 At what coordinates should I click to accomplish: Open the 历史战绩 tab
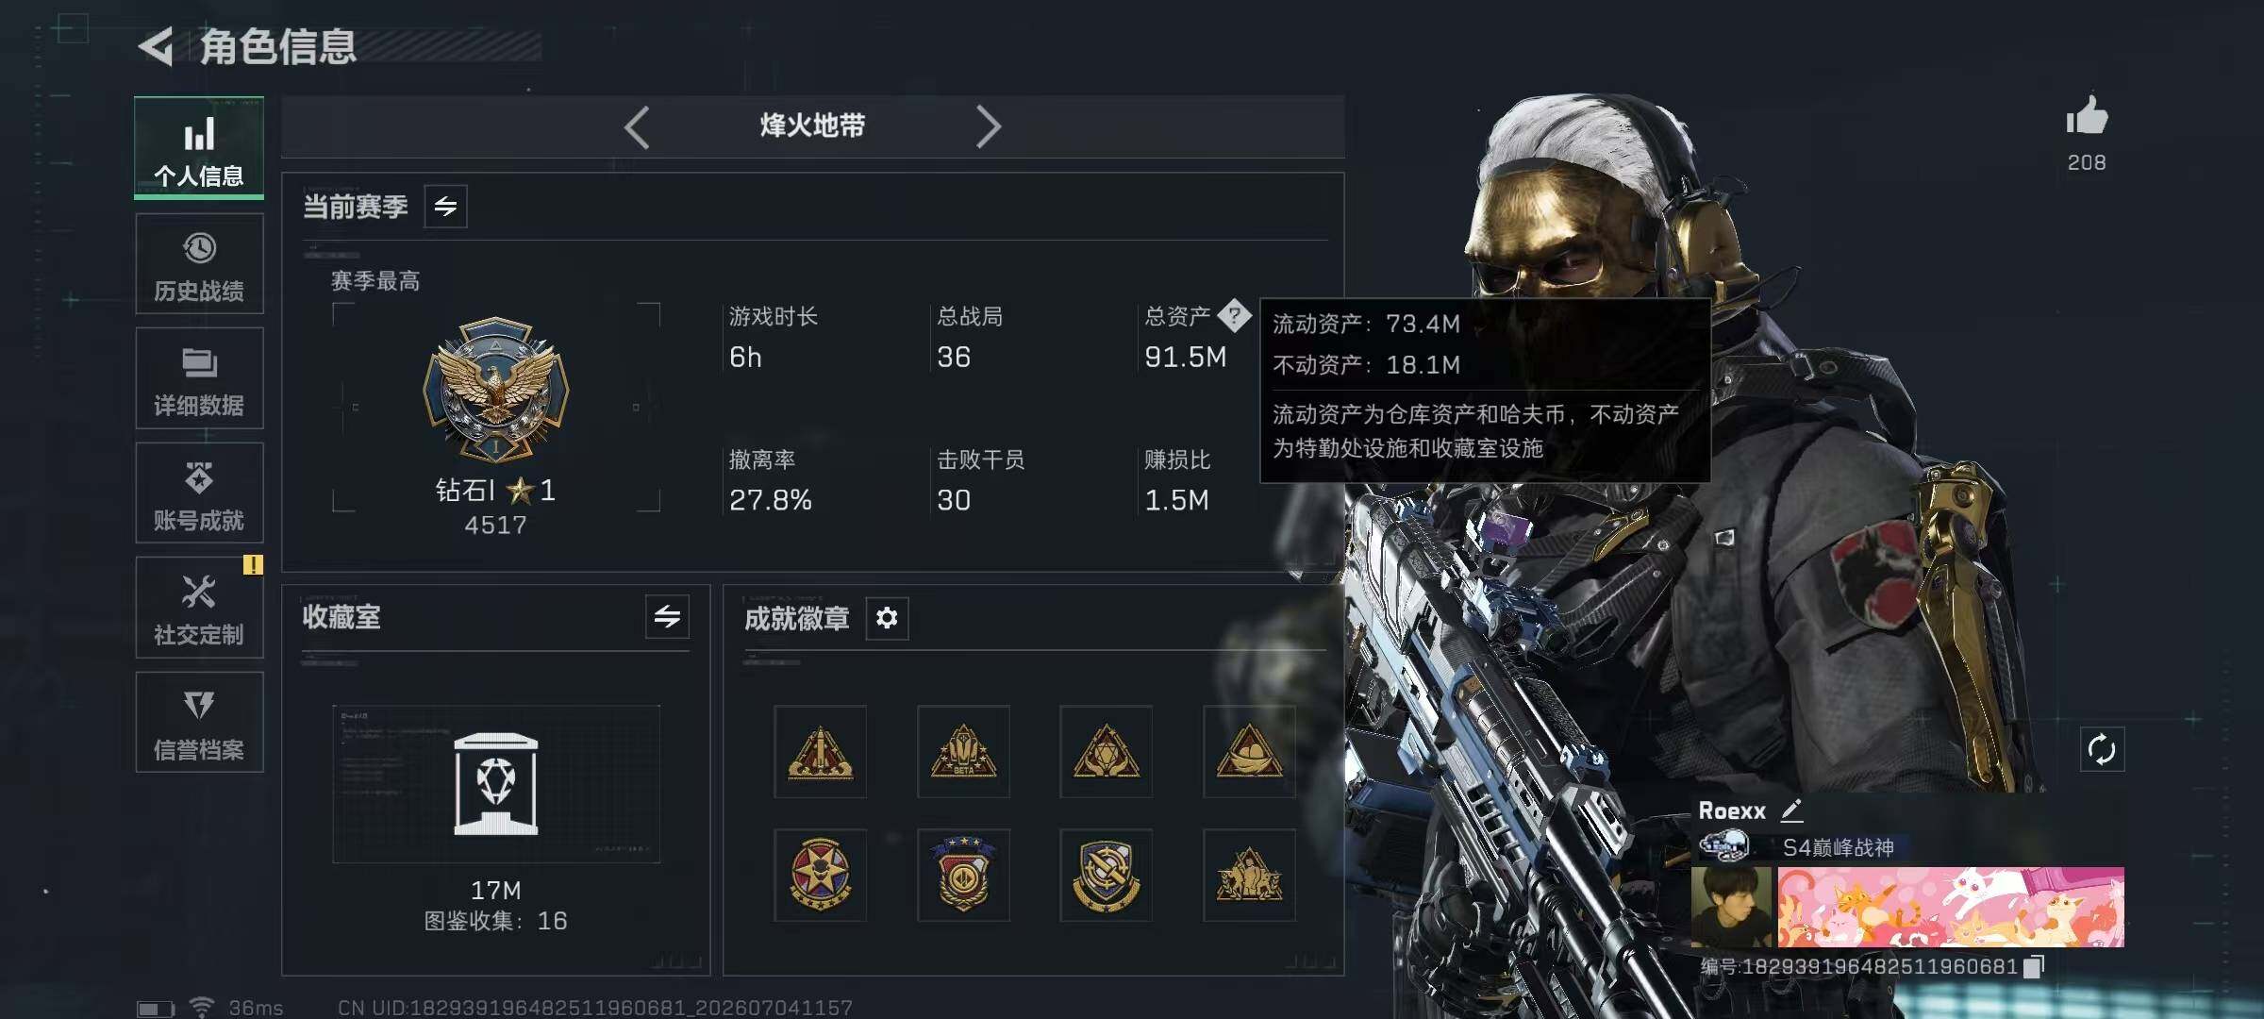click(199, 263)
